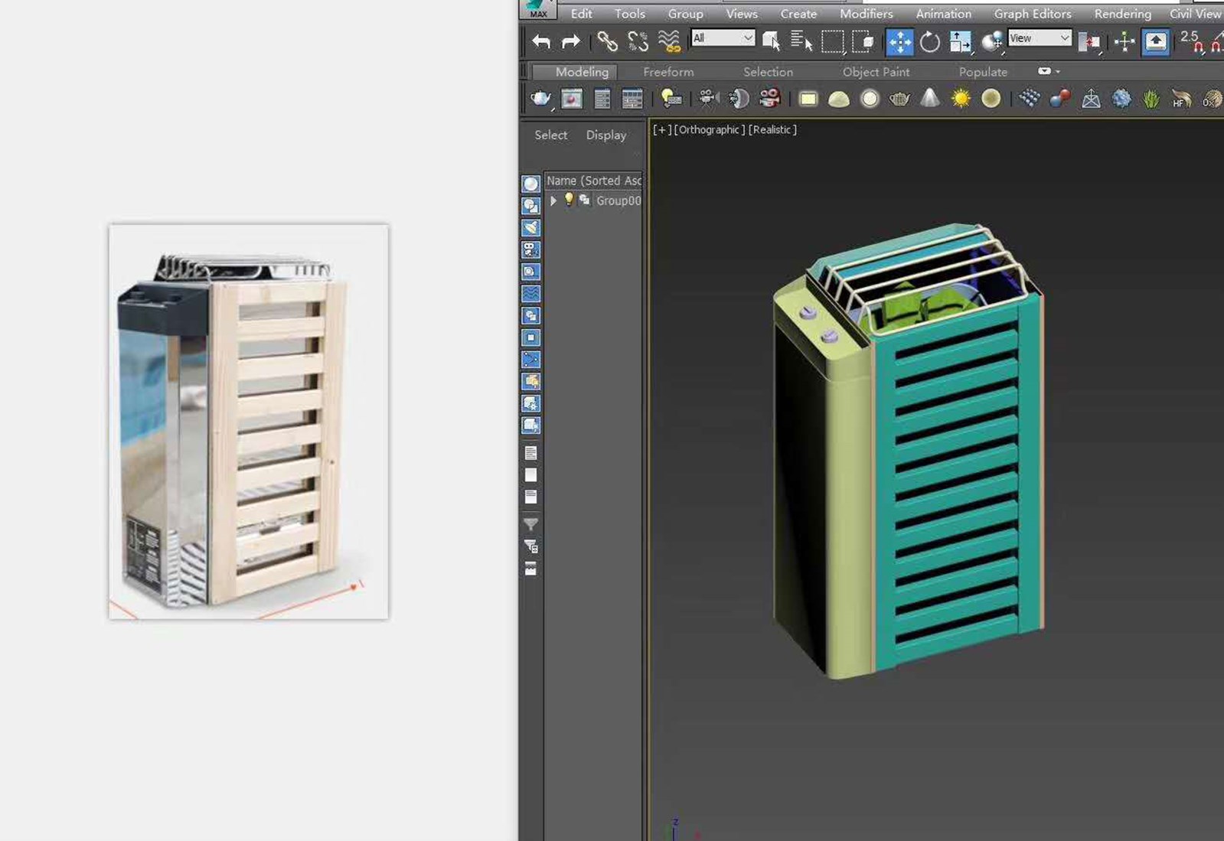Expand the Group00 tree item
1224x841 pixels.
553,200
